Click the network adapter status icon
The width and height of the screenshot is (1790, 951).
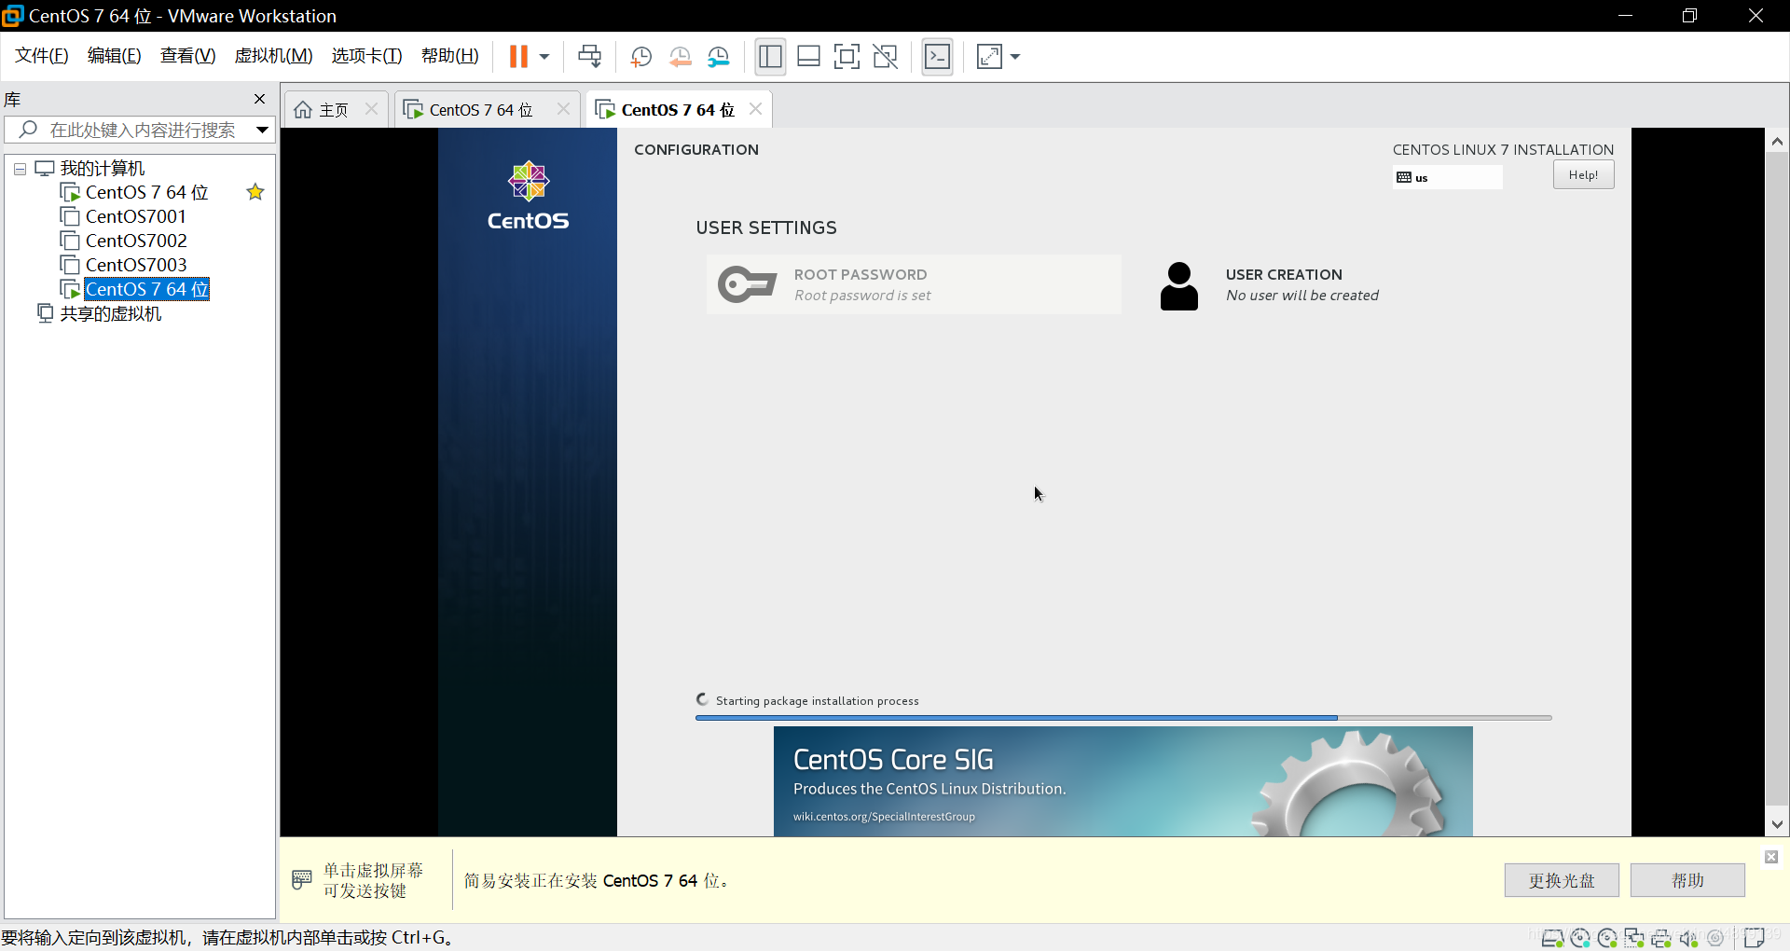tap(1634, 938)
